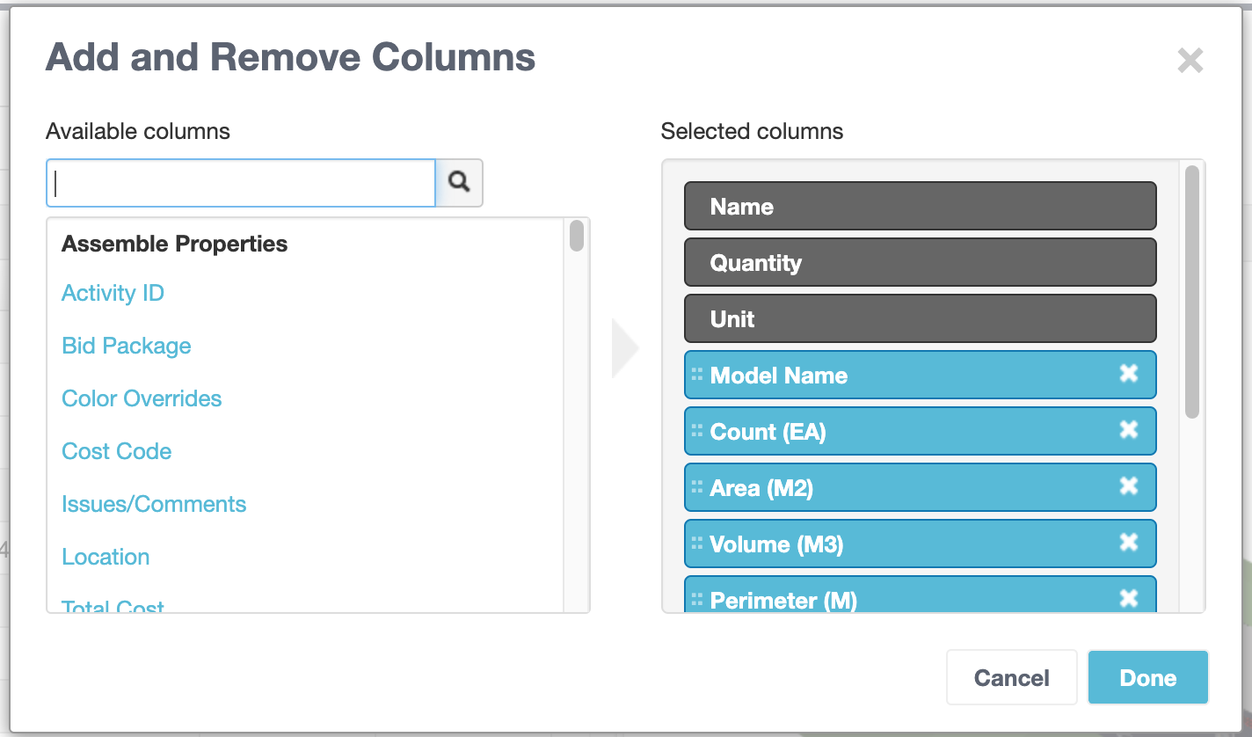Add the Location column
This screenshot has height=737, width=1252.
[x=106, y=557]
